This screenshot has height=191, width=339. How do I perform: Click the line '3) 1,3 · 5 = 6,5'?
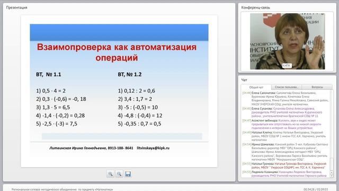click(x=53, y=107)
